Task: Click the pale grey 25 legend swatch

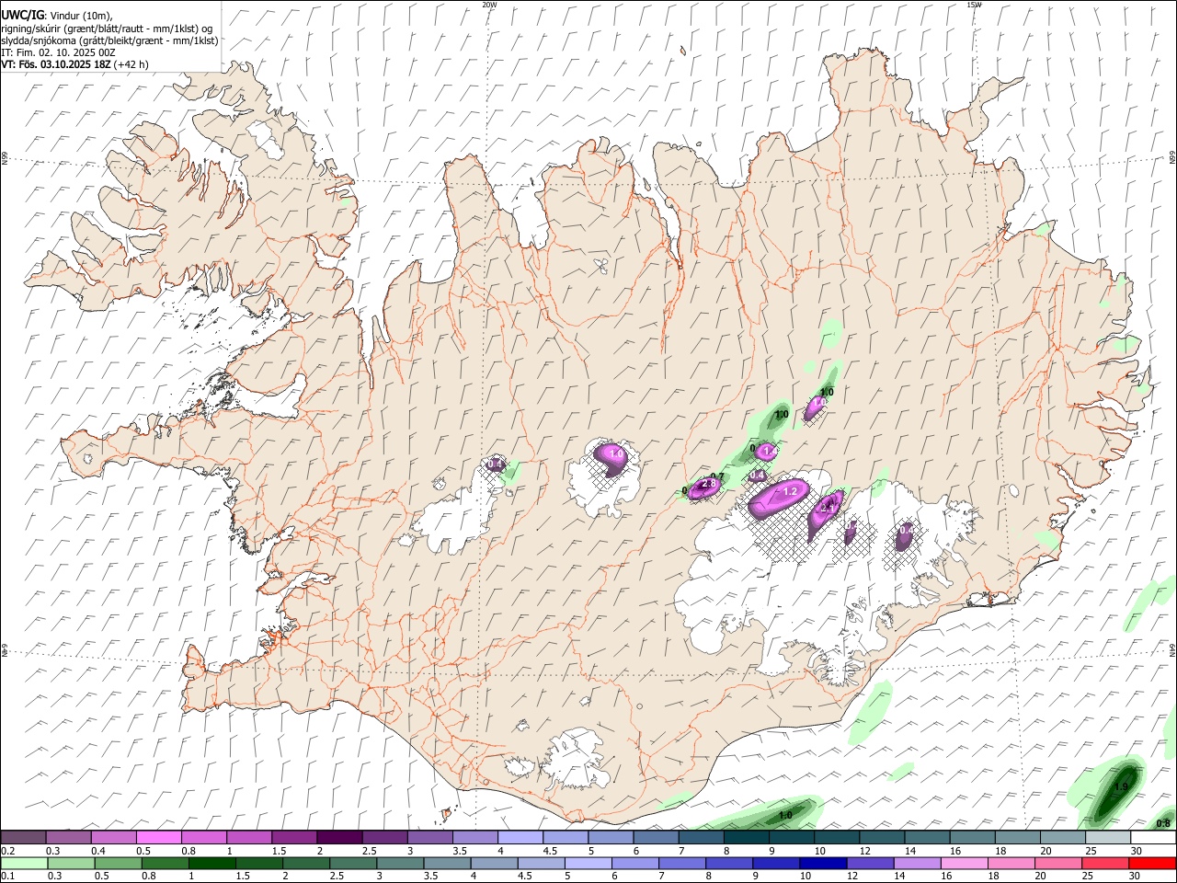Action: coord(1107,837)
